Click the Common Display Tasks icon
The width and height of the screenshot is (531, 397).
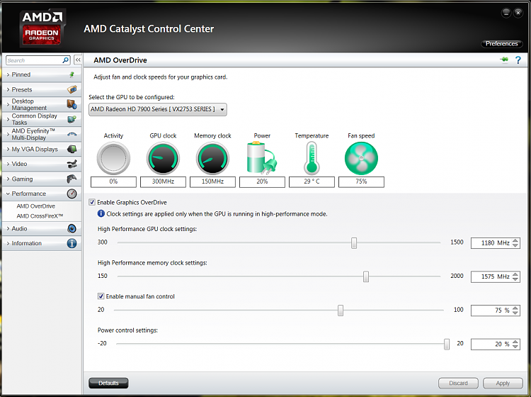(72, 119)
